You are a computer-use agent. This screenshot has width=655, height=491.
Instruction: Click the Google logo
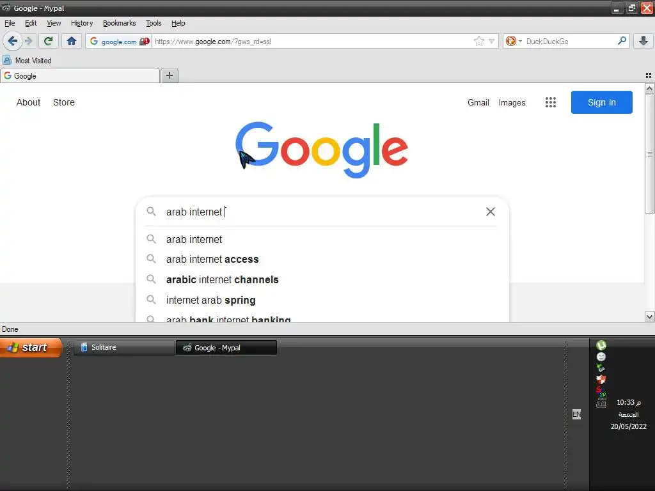click(322, 150)
